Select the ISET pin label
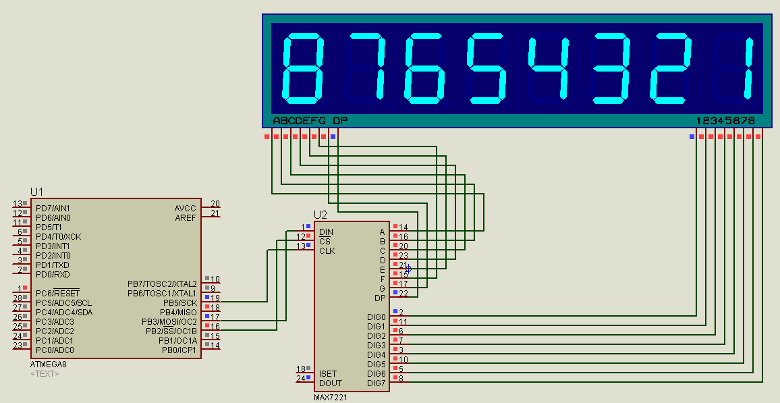This screenshot has width=780, height=403. pyautogui.click(x=328, y=374)
